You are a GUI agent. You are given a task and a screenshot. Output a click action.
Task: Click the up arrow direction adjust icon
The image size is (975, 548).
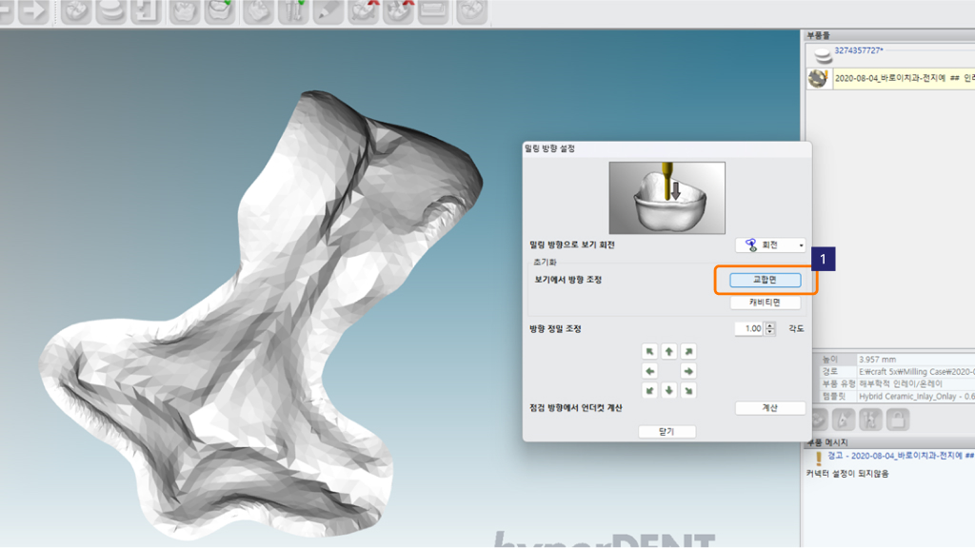669,351
